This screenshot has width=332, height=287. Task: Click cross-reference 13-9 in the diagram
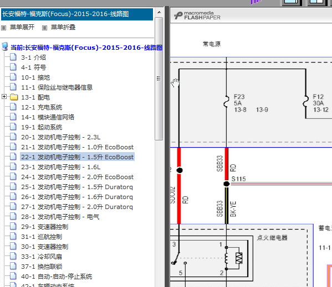(262, 109)
